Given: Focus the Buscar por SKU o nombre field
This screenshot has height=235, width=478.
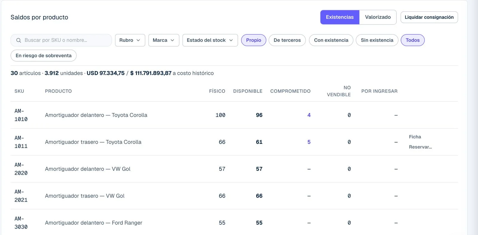Looking at the screenshot, I should coord(61,40).
